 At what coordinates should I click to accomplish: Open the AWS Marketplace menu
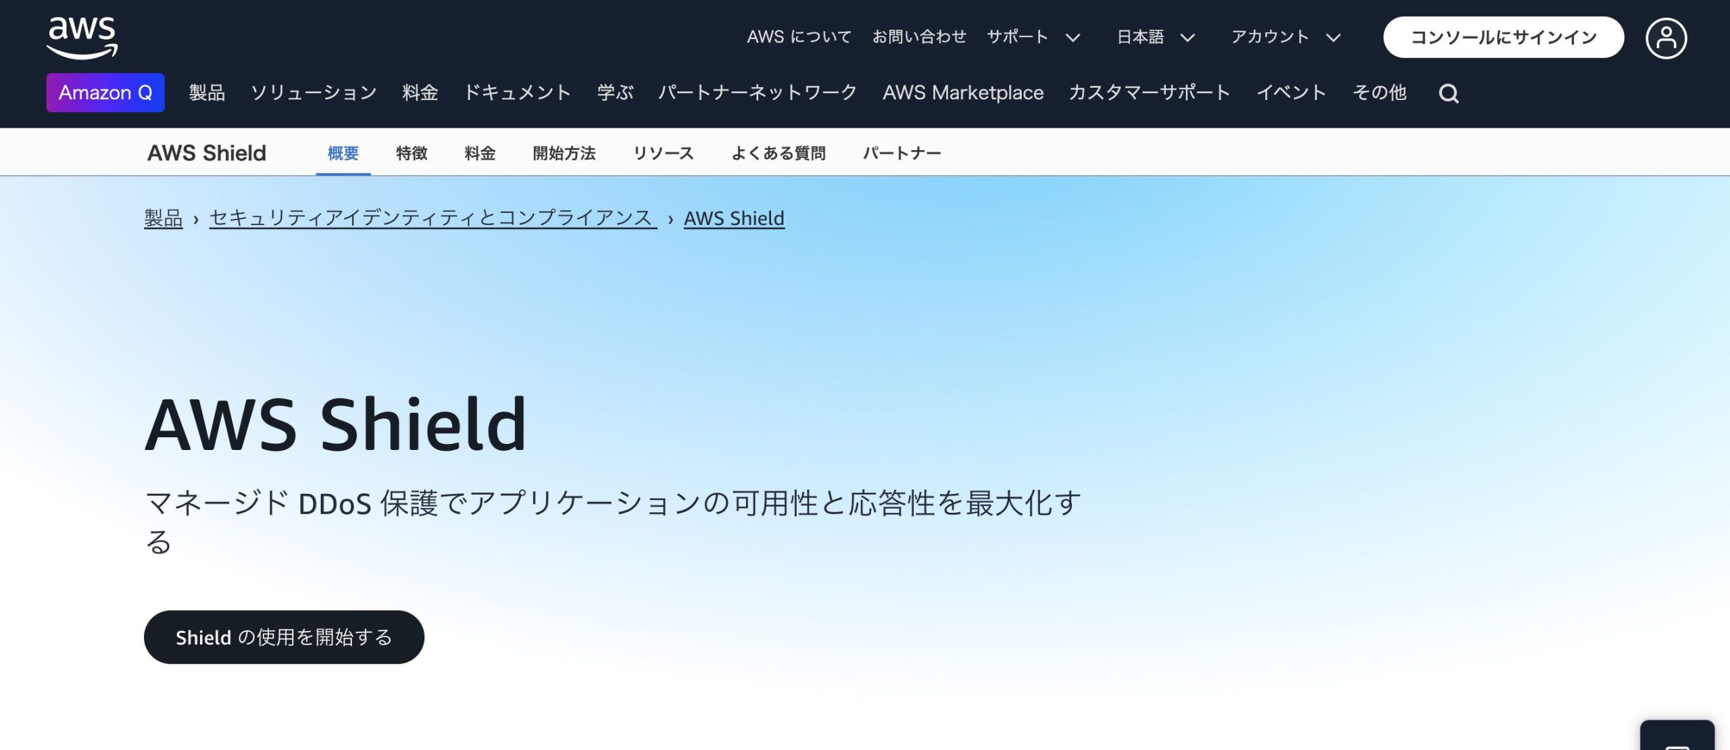click(963, 93)
